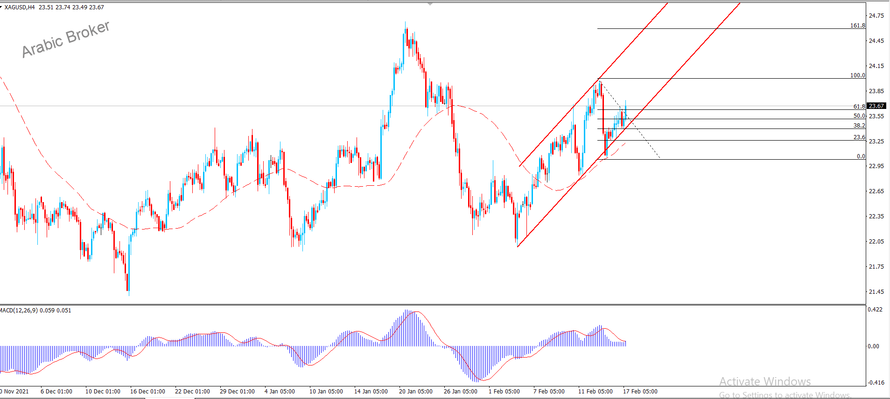Viewport: 890px width, 399px height.
Task: Select the 17 Feb 05:00 date label
Action: (640, 392)
